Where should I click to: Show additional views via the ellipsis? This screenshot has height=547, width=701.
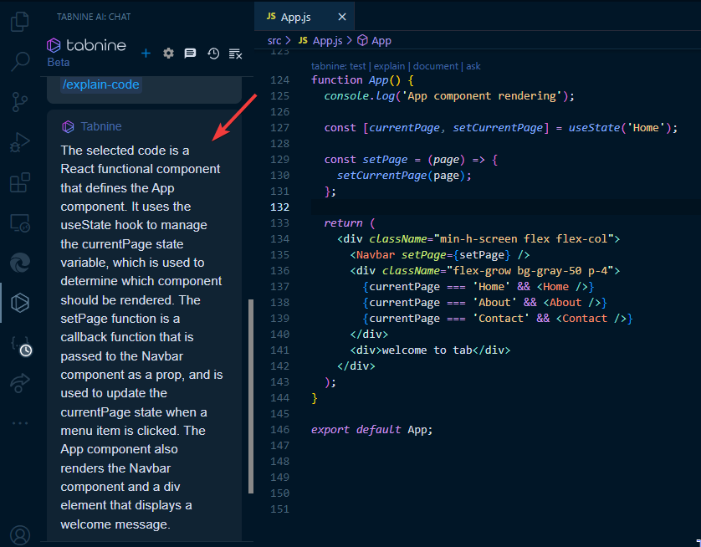(20, 422)
